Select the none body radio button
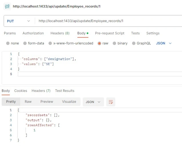This screenshot has height=148, width=182. tap(8, 43)
